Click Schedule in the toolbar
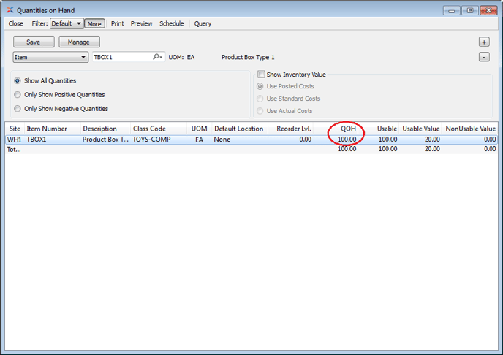This screenshot has height=355, width=503. point(172,23)
